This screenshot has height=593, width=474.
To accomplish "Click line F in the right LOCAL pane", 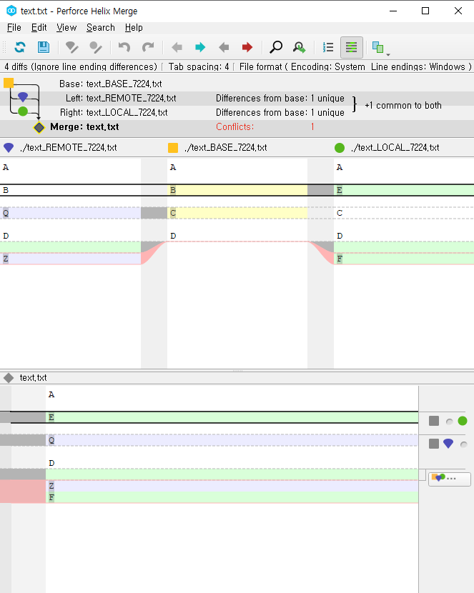I will [404, 259].
